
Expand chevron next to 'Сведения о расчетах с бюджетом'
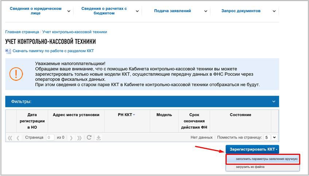coord(137,11)
